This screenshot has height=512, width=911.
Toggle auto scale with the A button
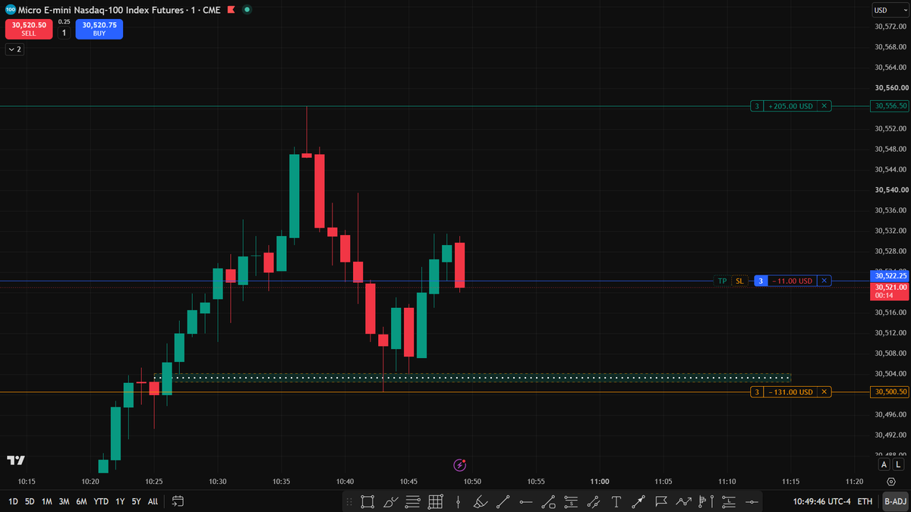tap(884, 464)
